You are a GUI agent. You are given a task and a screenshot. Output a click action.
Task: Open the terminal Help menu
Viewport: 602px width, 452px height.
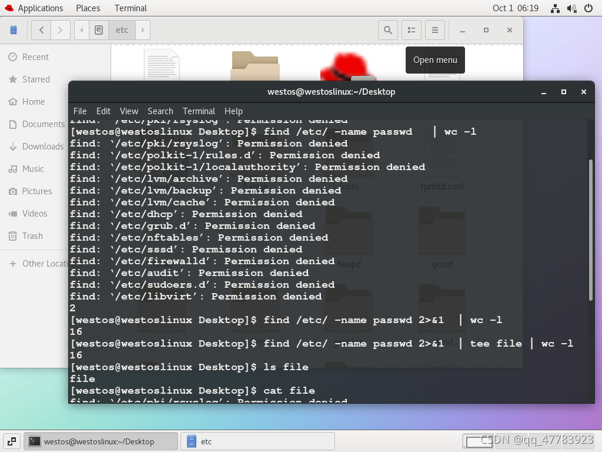point(233,111)
